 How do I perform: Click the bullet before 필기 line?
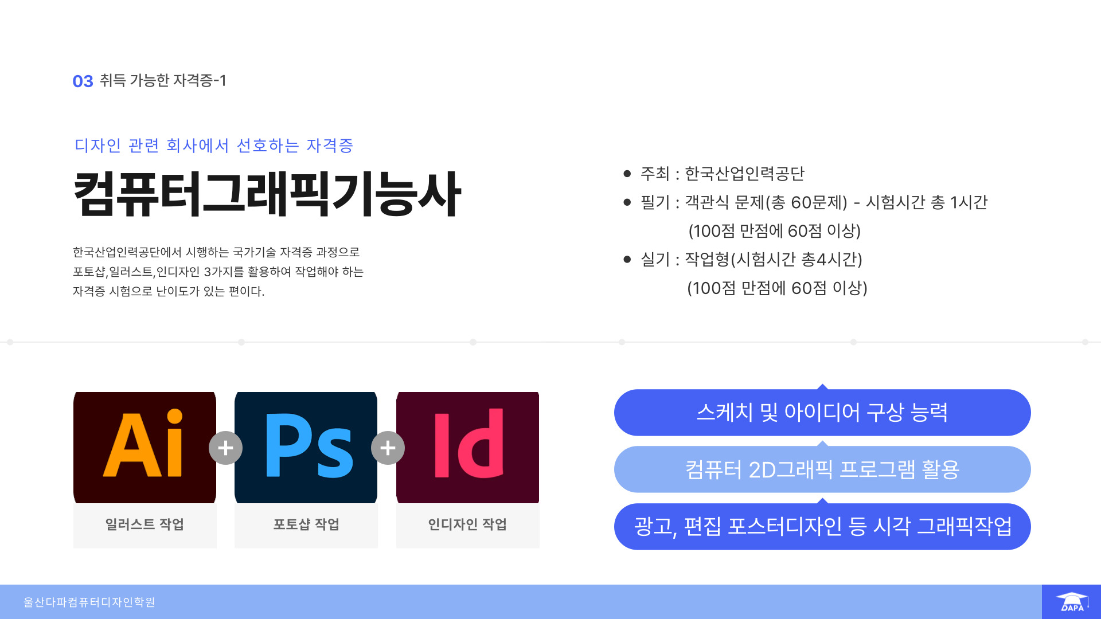[627, 202]
